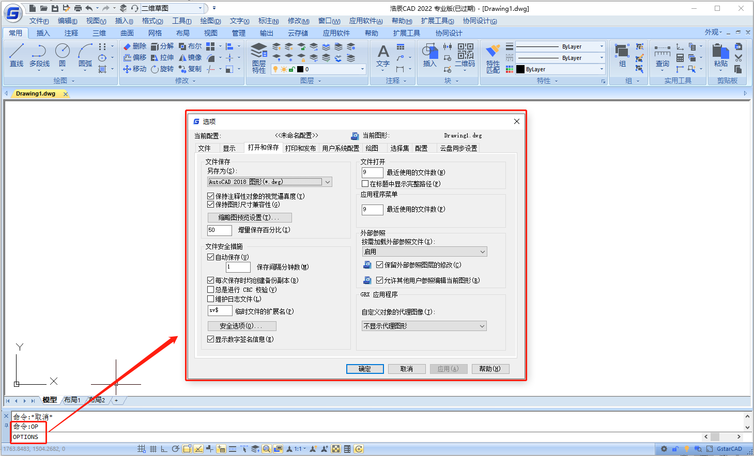This screenshot has width=754, height=456.
Task: Enable 总是进行 CRC 校验 checkbox
Action: 210,290
